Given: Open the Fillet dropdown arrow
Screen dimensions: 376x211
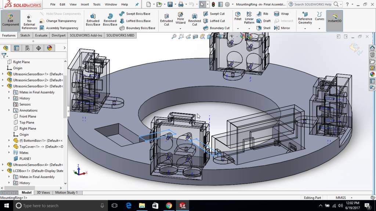Looking at the screenshot, I should point(238,29).
